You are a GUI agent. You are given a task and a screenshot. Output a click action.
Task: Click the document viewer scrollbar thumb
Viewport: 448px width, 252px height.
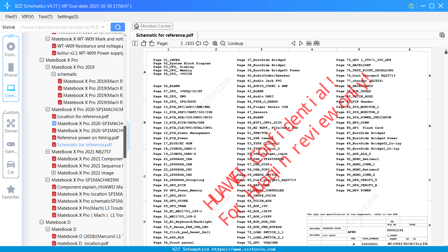[446, 52]
